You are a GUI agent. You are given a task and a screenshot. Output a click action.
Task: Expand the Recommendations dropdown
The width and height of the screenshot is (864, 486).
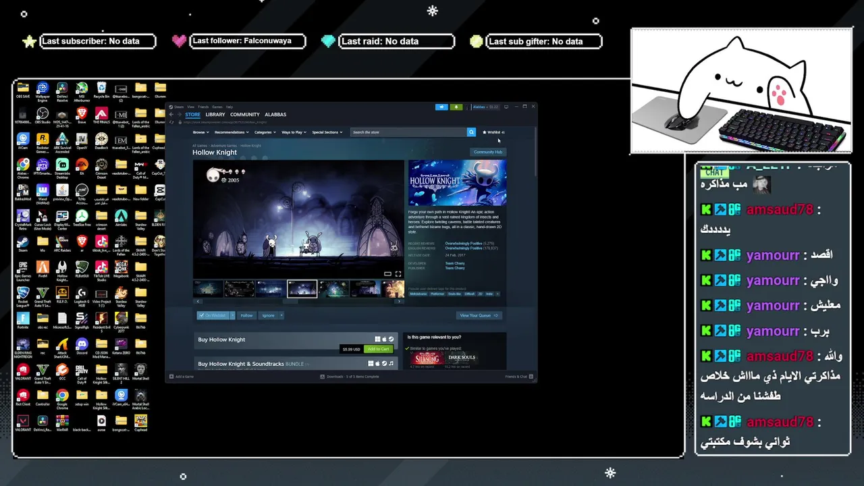pyautogui.click(x=232, y=132)
